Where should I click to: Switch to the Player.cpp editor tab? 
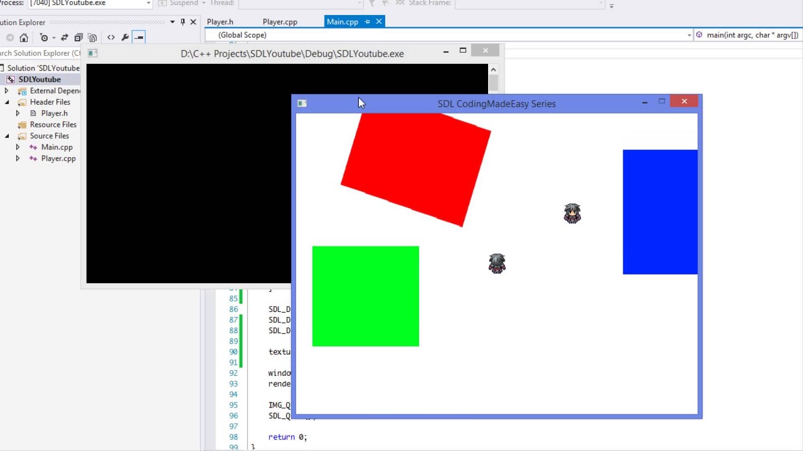tap(280, 22)
